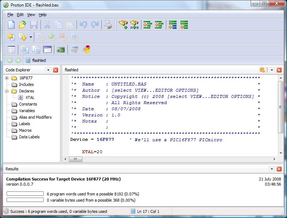Save the file with the floppy disk icon
Screen dimensions: 287x218
[34, 25]
